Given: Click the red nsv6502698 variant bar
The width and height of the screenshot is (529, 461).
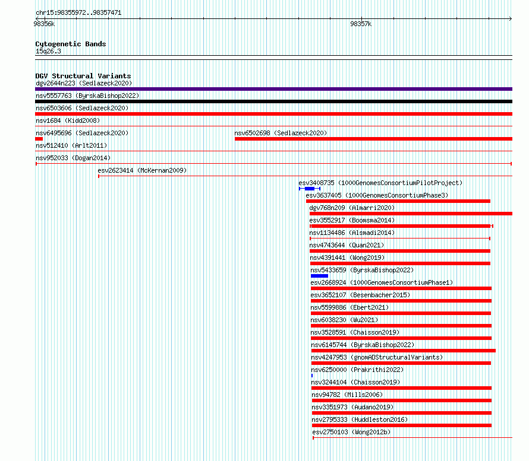Looking at the screenshot, I should (373, 139).
